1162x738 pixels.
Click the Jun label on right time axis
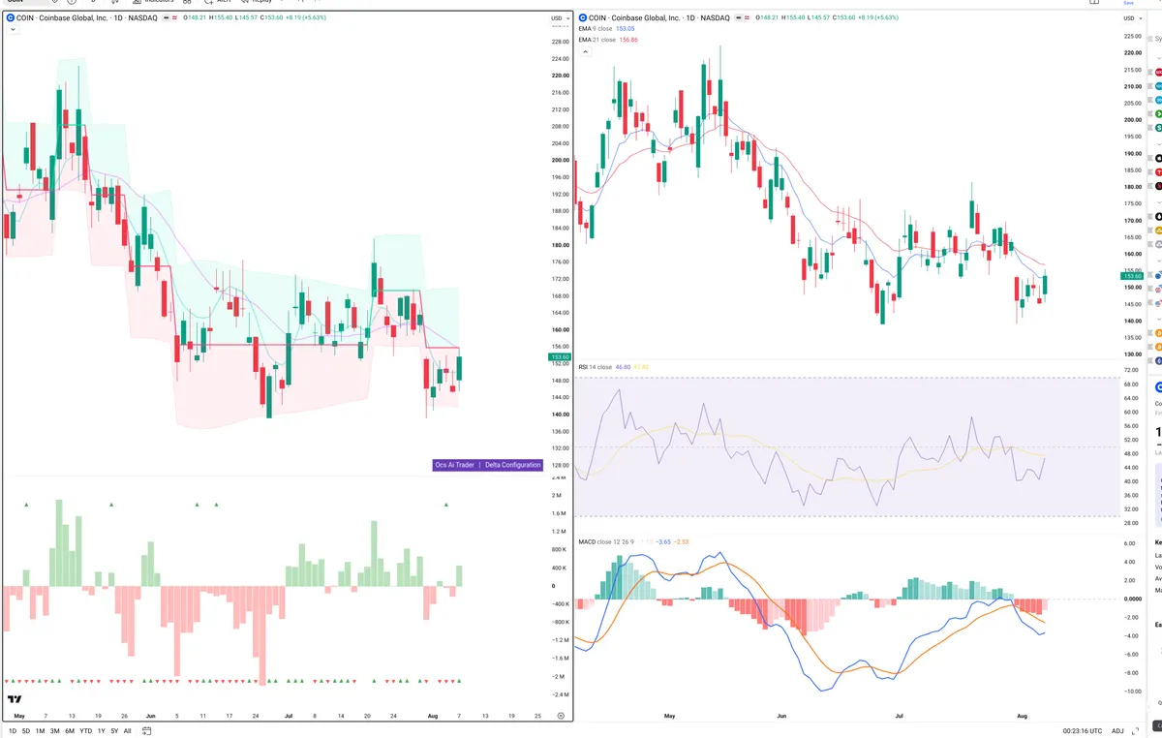click(782, 716)
